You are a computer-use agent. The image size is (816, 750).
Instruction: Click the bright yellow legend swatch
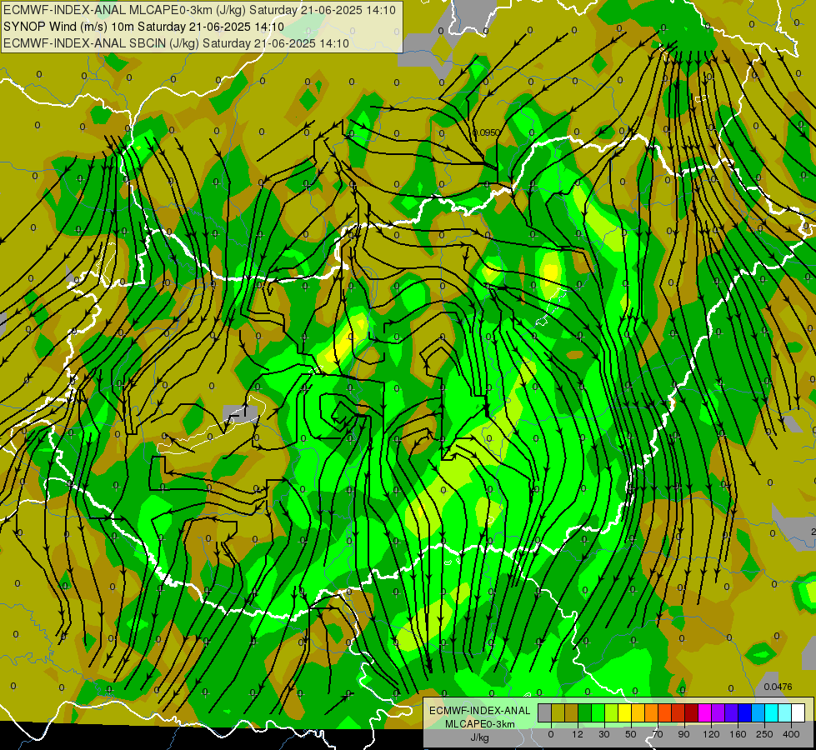pos(624,712)
